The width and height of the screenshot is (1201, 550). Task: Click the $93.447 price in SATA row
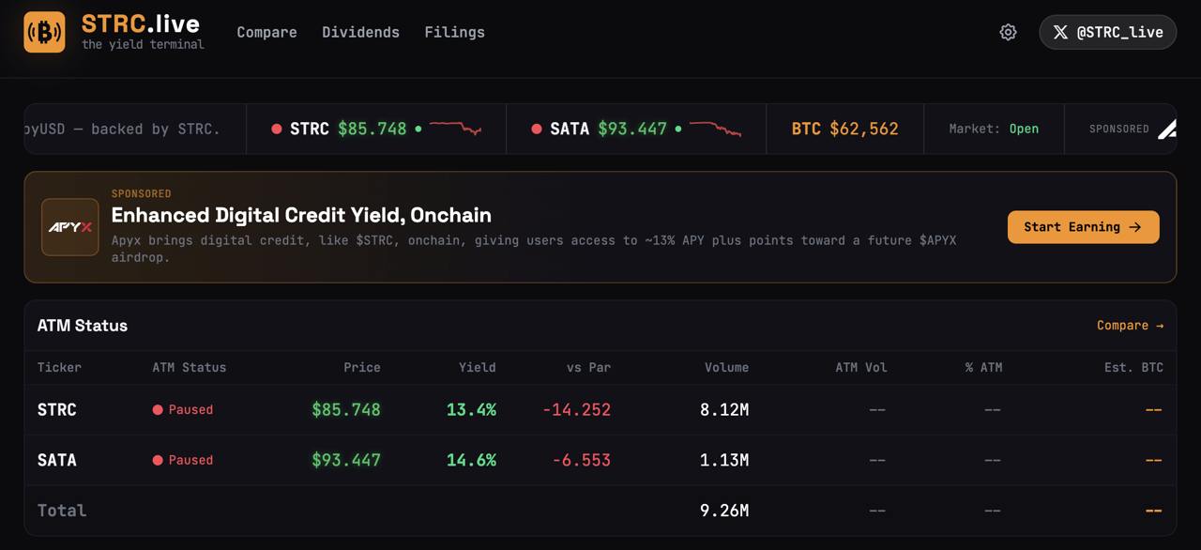[346, 460]
